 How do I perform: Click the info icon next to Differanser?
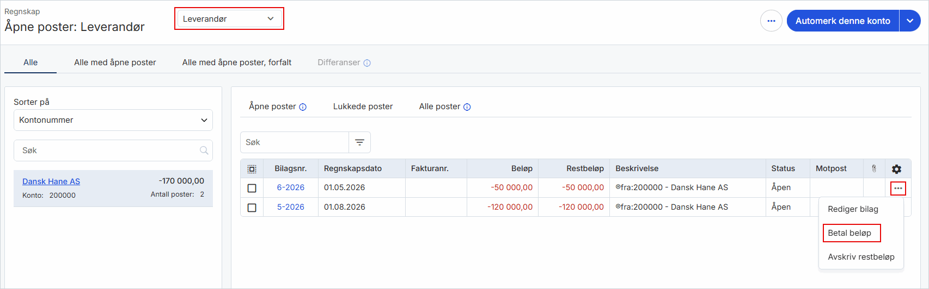click(x=367, y=63)
